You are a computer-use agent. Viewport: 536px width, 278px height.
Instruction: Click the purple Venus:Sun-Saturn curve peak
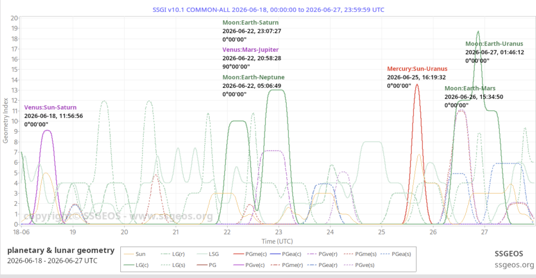tap(48, 131)
